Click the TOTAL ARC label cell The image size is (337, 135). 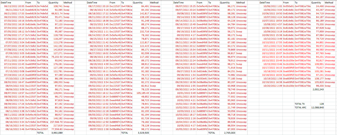click(301, 107)
